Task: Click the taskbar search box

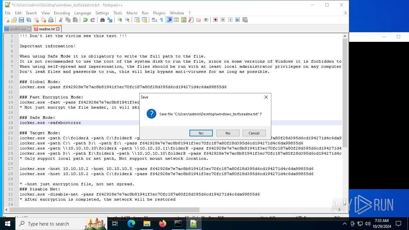Action: click(x=61, y=224)
